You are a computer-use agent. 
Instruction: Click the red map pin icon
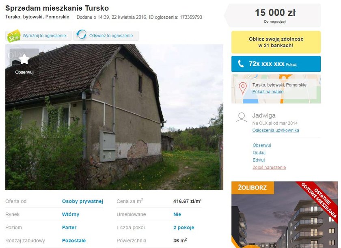[x=243, y=88]
